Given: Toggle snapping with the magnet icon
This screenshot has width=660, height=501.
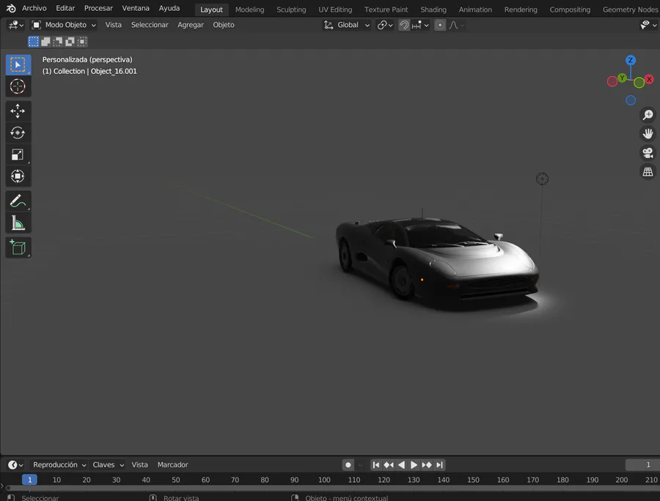Looking at the screenshot, I should pos(404,25).
